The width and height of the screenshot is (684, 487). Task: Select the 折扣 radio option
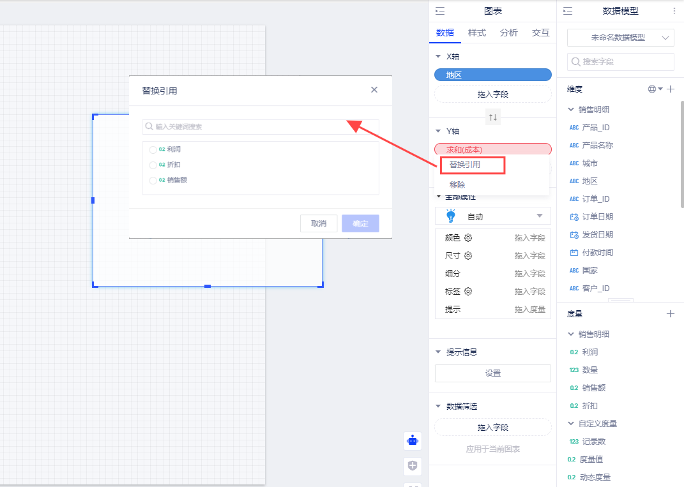(x=153, y=165)
